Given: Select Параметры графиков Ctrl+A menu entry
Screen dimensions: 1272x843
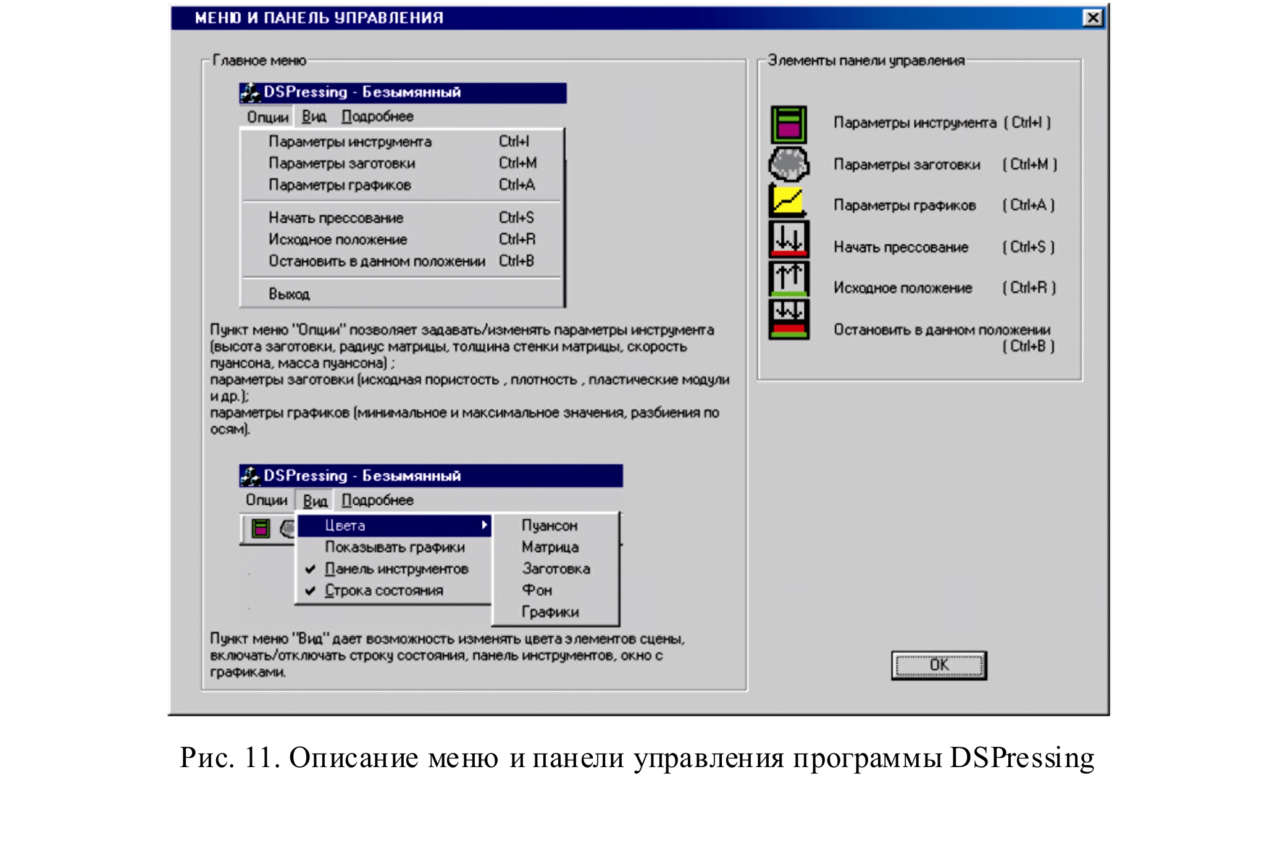Looking at the screenshot, I should tap(402, 185).
